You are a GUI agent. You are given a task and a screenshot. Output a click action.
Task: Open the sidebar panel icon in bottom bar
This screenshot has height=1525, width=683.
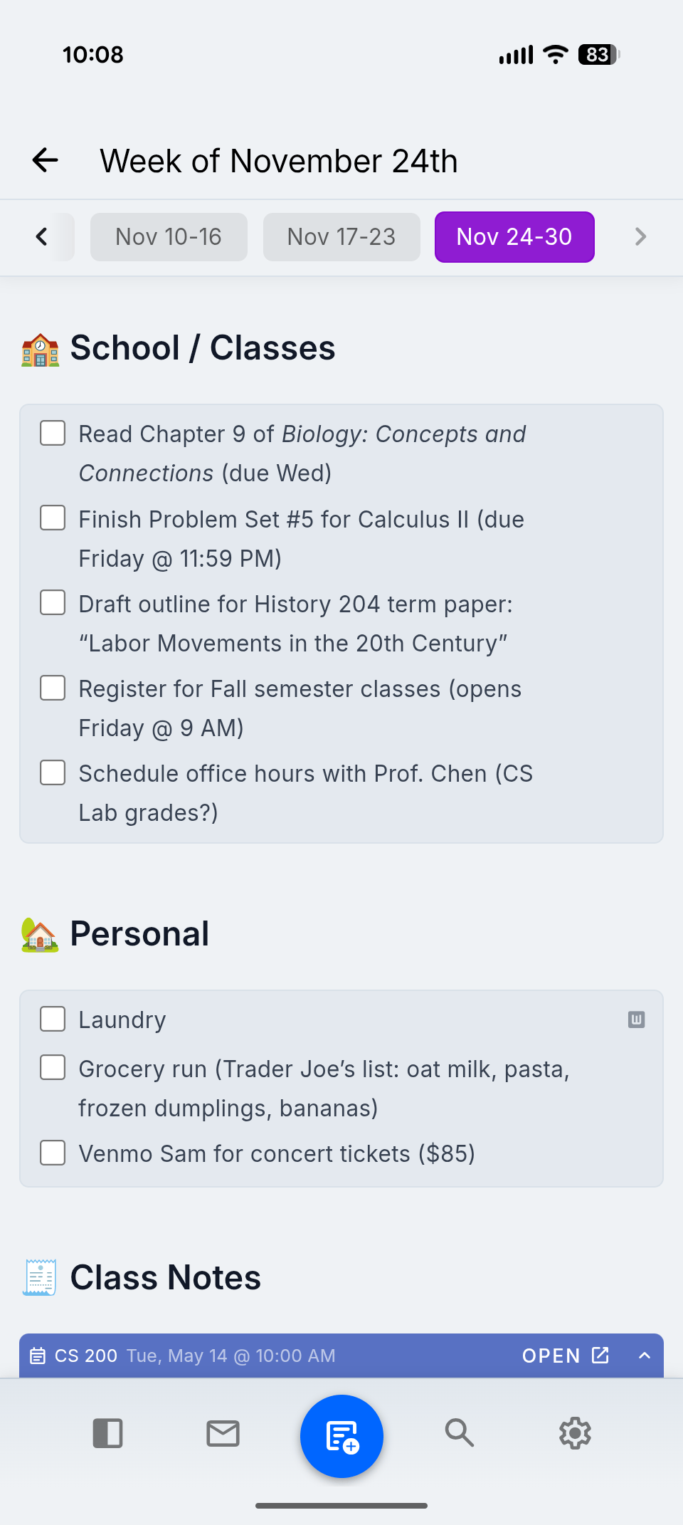(107, 1433)
